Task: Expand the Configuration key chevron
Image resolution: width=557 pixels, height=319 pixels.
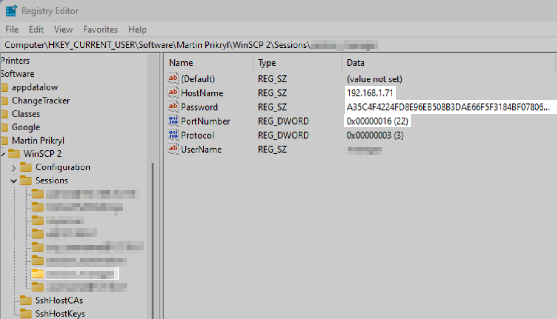Action: tap(13, 167)
